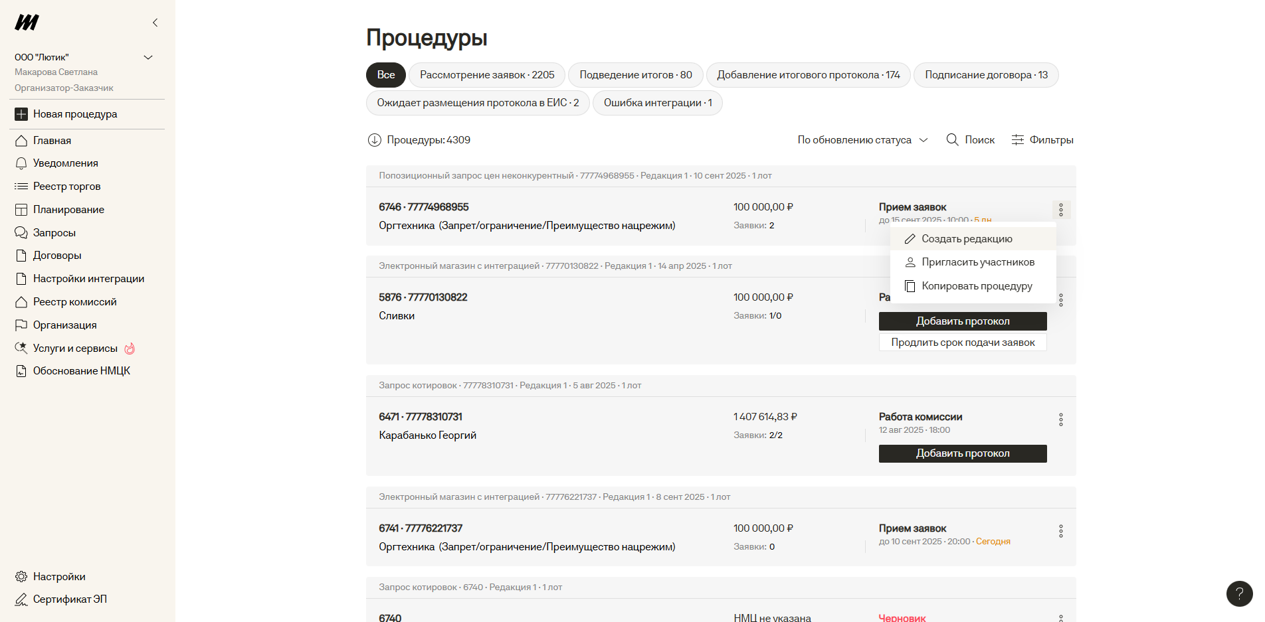The width and height of the screenshot is (1265, 622).
Task: Open the search magnifier icon
Action: 952,140
